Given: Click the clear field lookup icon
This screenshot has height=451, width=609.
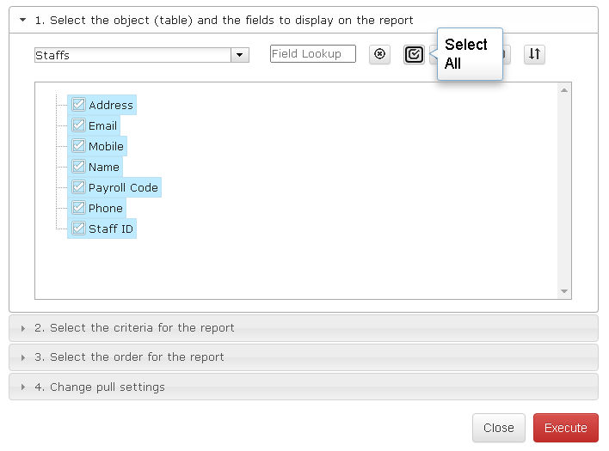Looking at the screenshot, I should [379, 54].
